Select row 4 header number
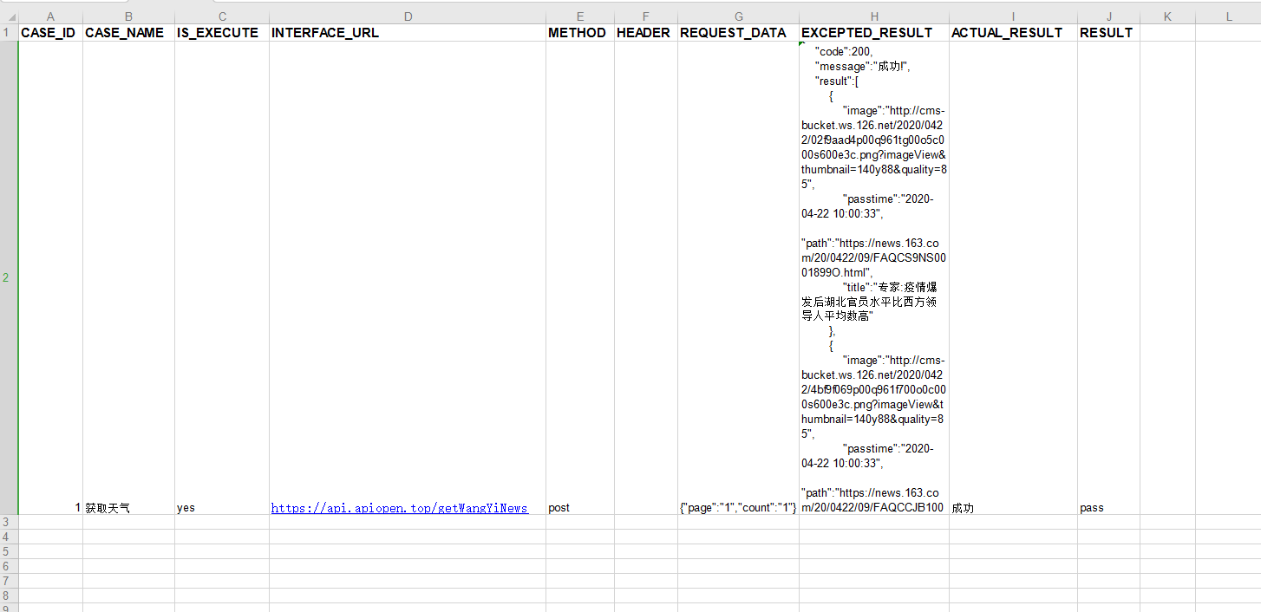The width and height of the screenshot is (1261, 612). 9,537
